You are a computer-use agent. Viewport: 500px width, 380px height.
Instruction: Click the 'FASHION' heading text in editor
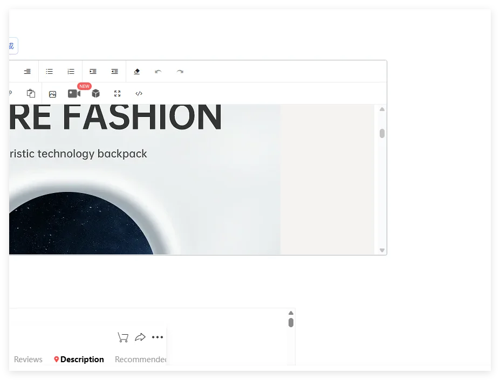coord(142,116)
